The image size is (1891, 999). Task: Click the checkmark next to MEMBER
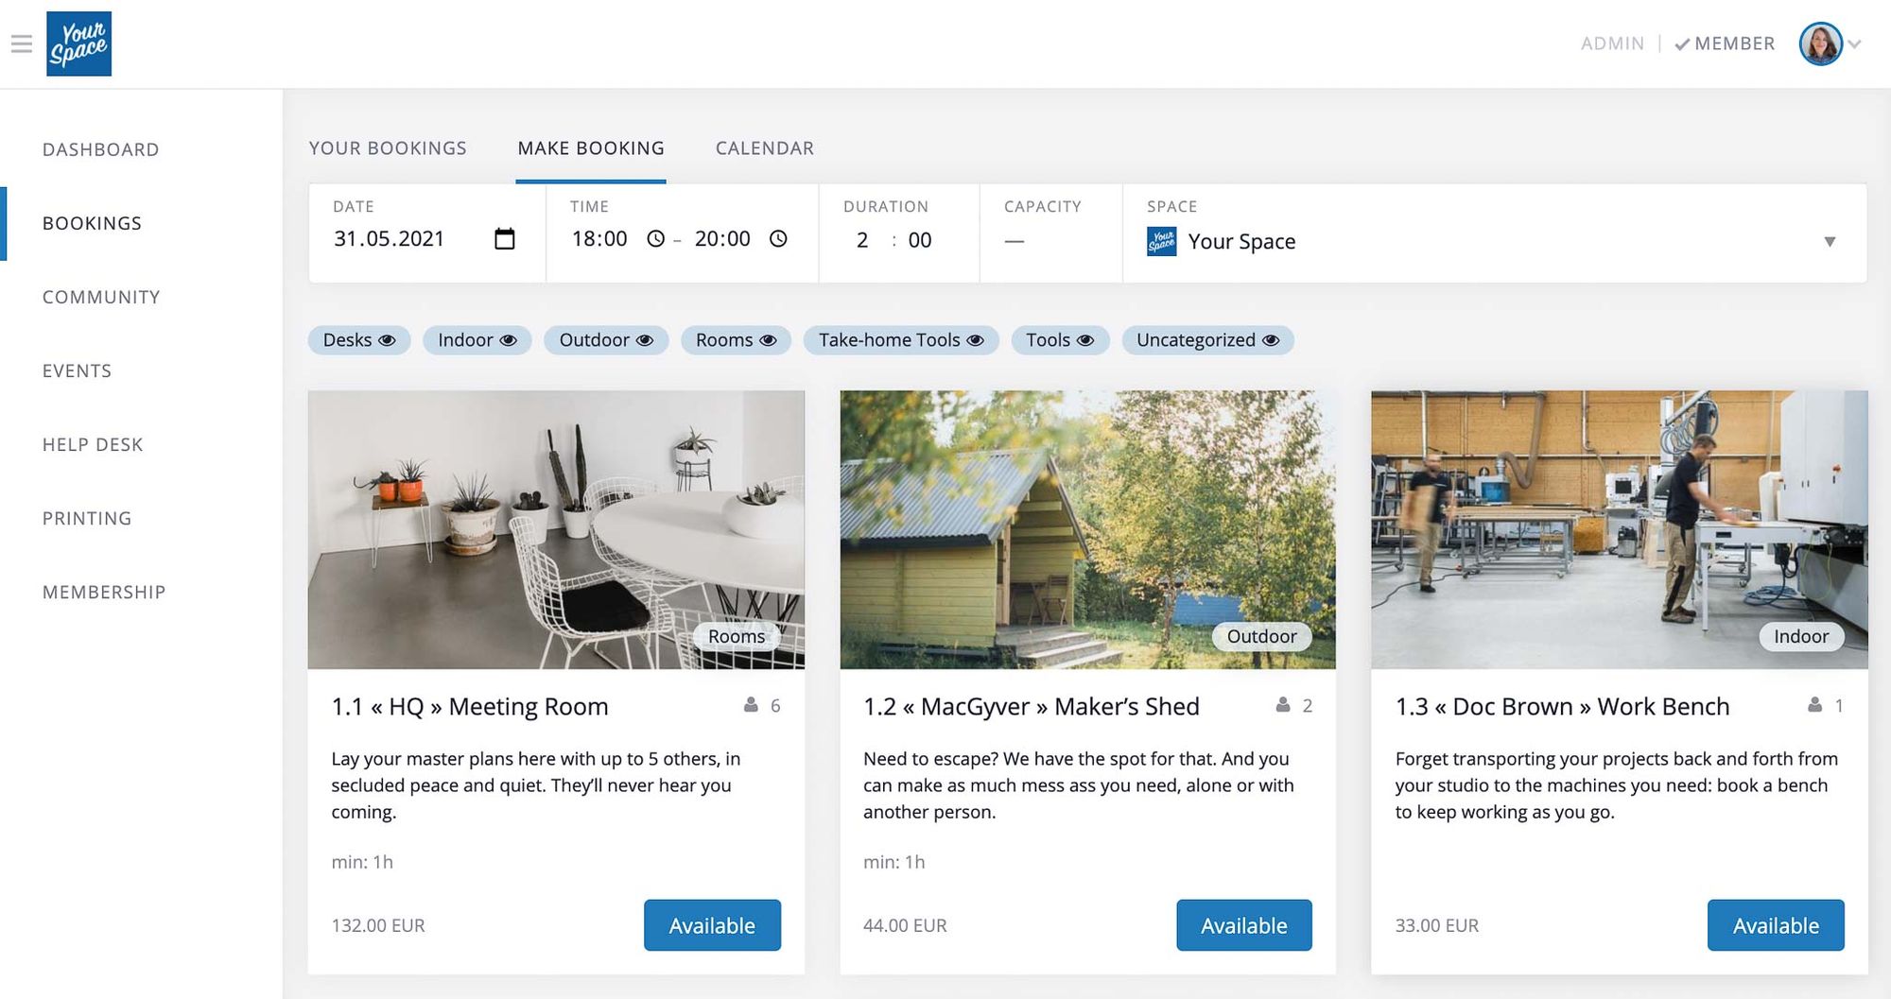point(1682,44)
